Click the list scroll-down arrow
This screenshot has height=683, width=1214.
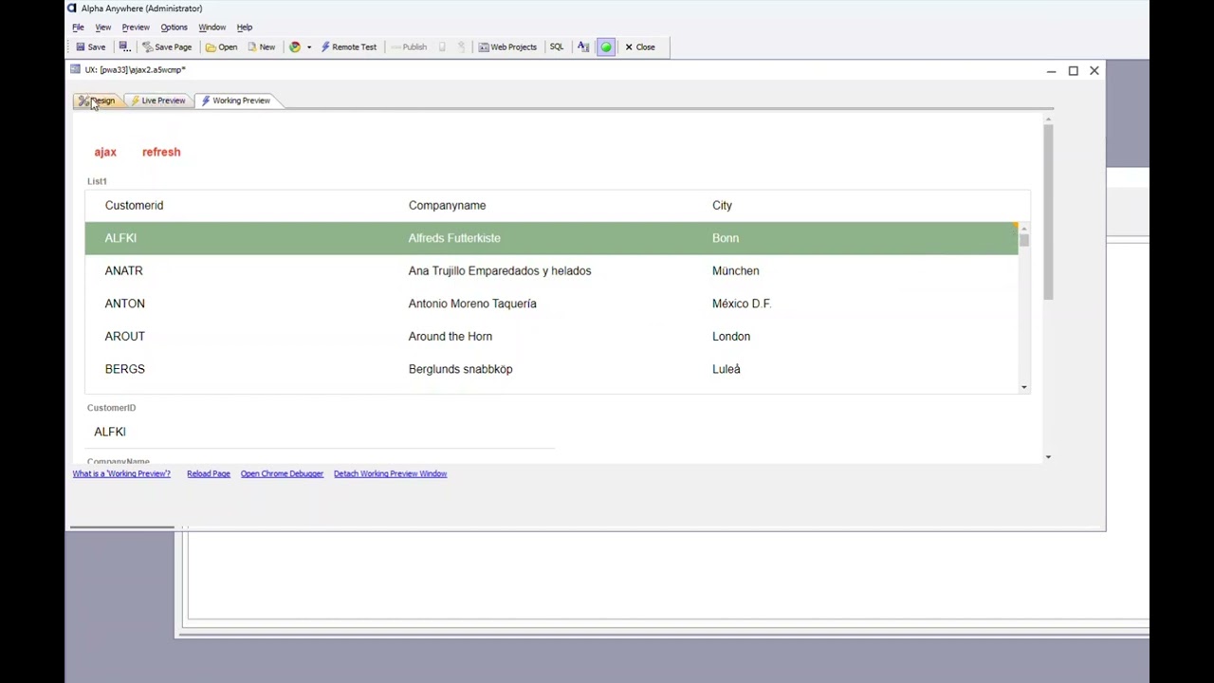(x=1023, y=387)
